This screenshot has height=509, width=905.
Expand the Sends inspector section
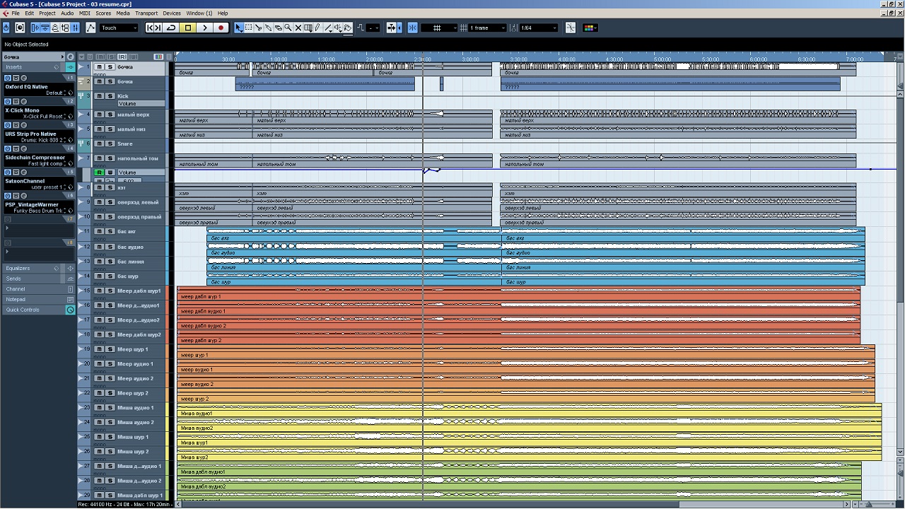click(x=38, y=279)
